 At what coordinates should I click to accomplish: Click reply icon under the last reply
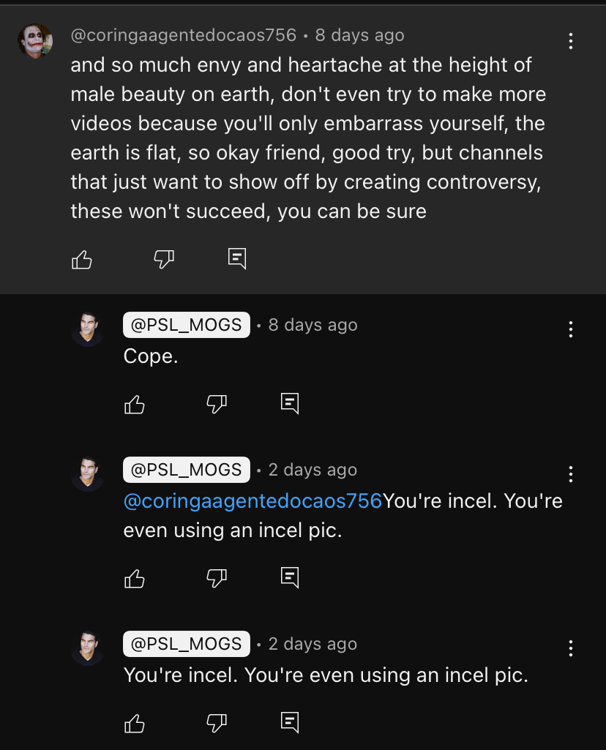pyautogui.click(x=290, y=723)
